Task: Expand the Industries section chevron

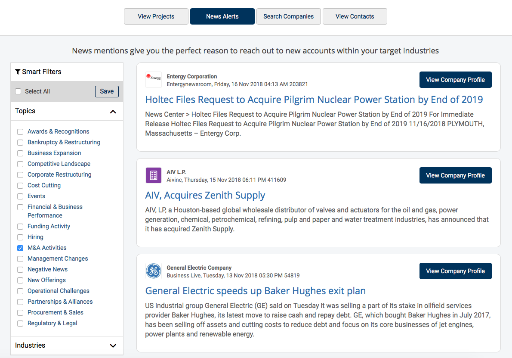Action: (x=113, y=346)
